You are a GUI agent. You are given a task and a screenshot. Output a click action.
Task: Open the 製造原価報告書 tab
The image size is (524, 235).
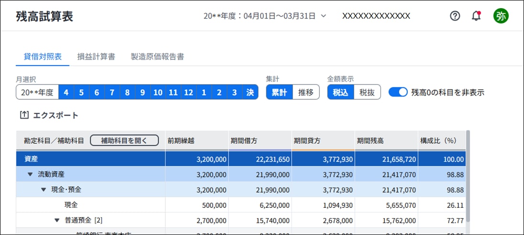click(x=157, y=56)
